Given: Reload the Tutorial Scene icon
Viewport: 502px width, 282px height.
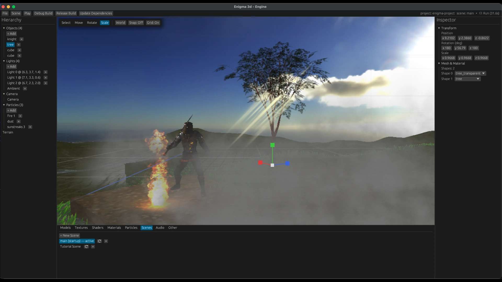Looking at the screenshot, I should coord(86,246).
